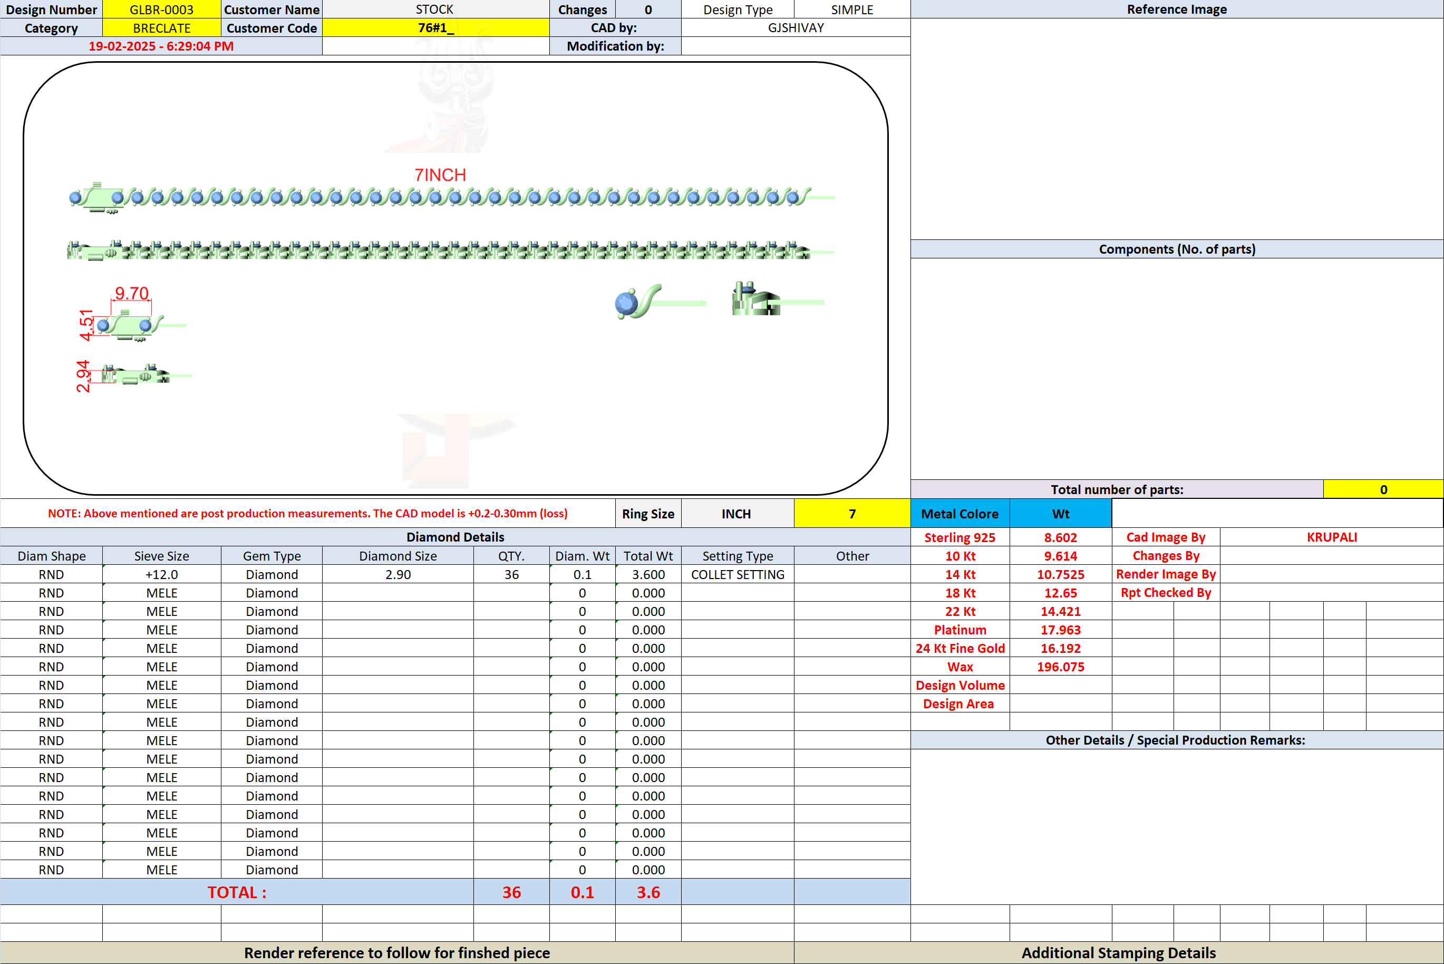
Task: Select the clasp detail render on right
Action: click(x=777, y=299)
